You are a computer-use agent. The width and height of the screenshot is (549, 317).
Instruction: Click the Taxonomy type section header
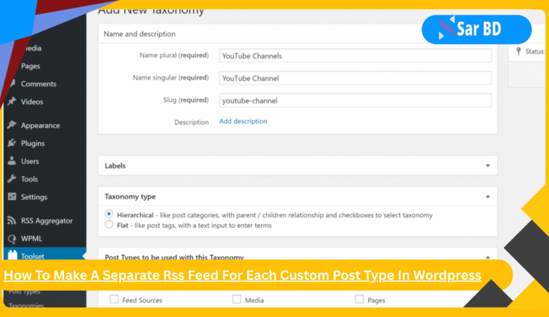click(130, 197)
